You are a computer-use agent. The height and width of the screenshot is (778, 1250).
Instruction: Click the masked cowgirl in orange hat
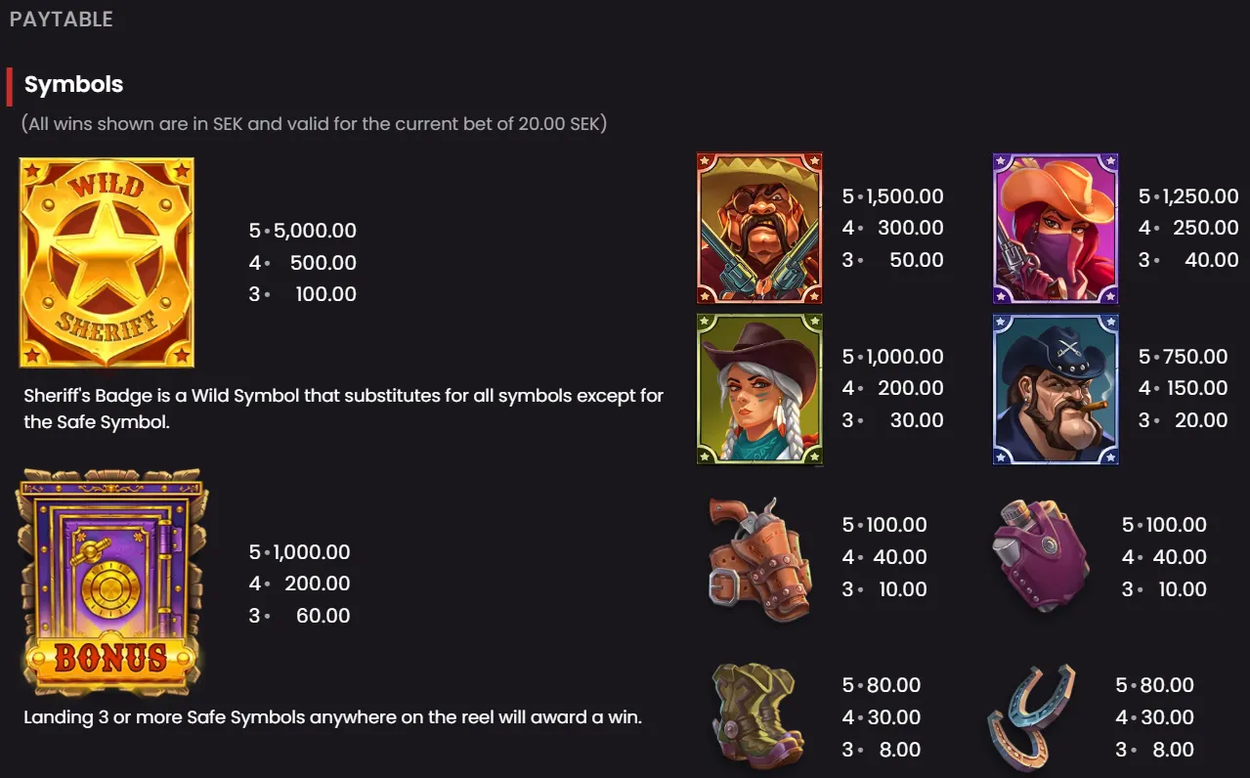(1055, 228)
